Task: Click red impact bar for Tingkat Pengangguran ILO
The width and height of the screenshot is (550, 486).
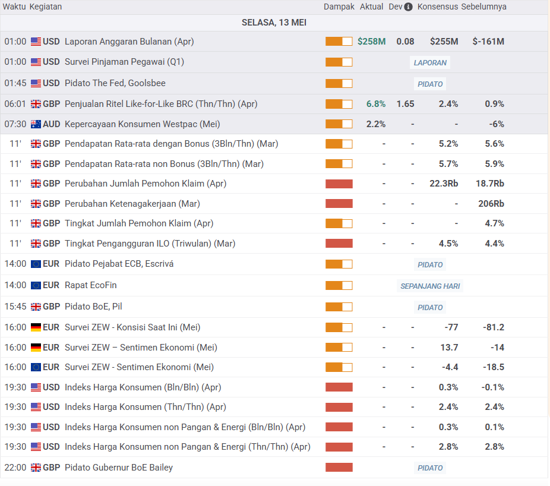Action: pyautogui.click(x=339, y=244)
